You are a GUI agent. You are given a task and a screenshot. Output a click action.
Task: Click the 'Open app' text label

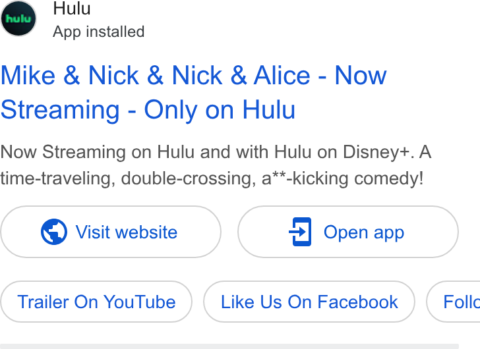364,232
